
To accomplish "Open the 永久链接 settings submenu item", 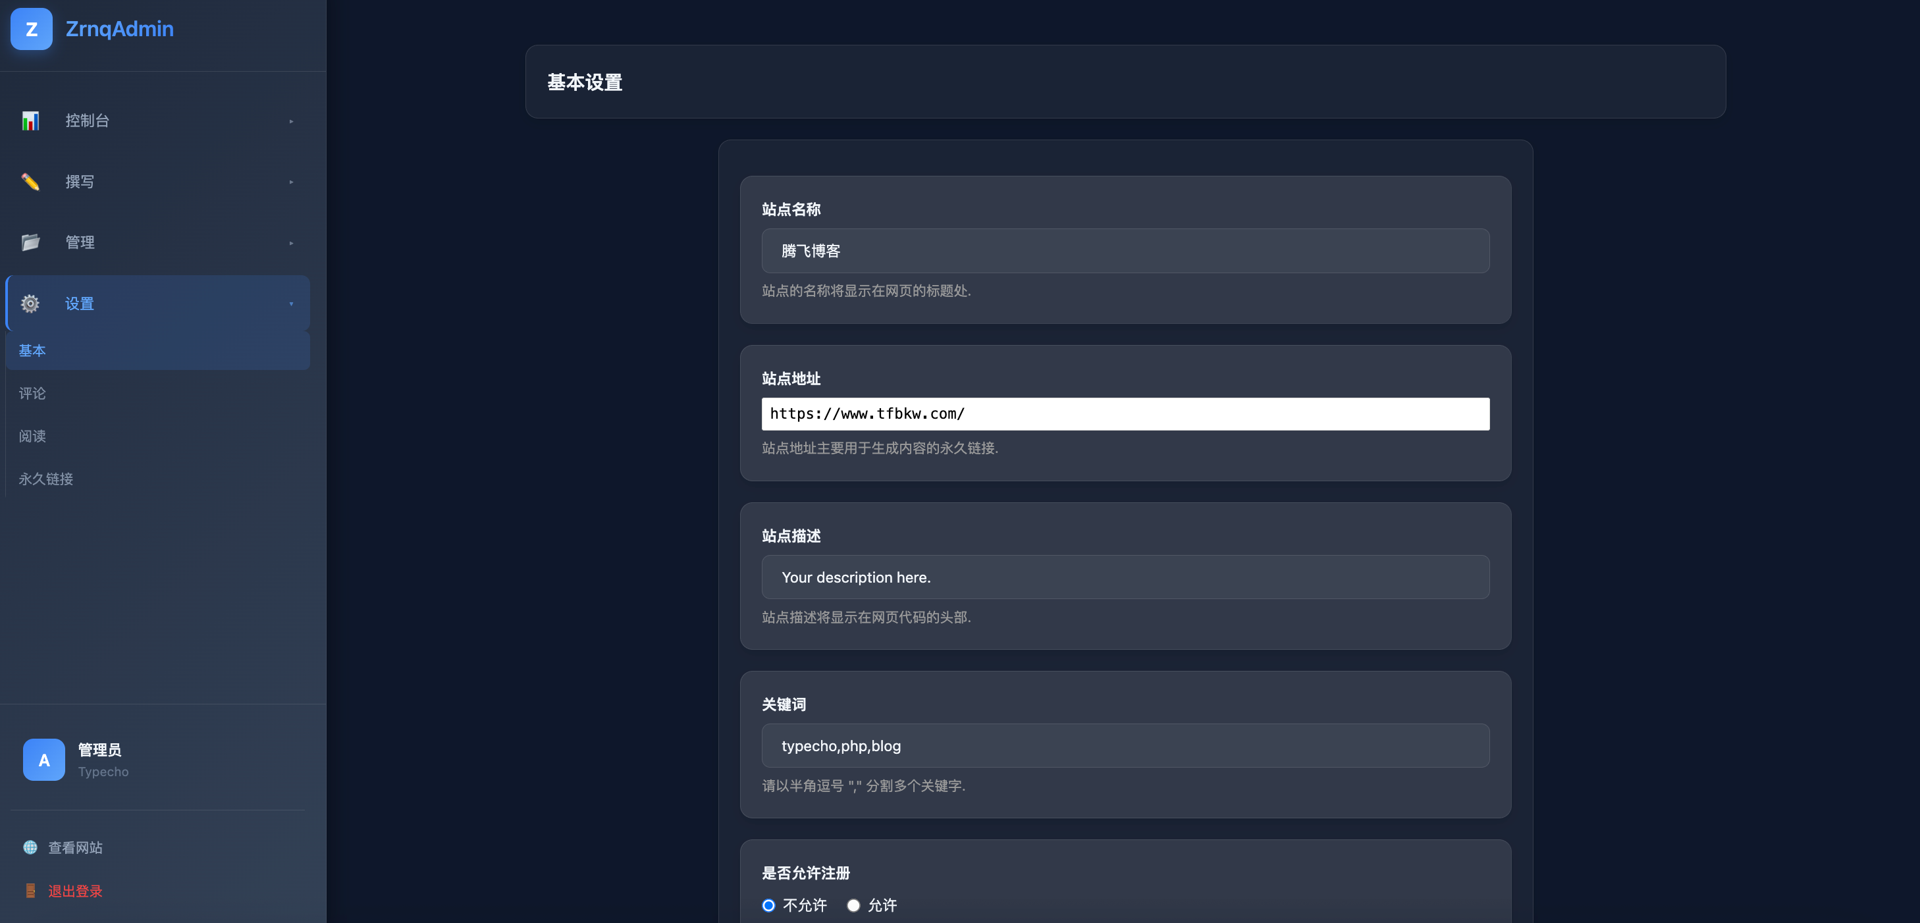I will click(x=45, y=479).
